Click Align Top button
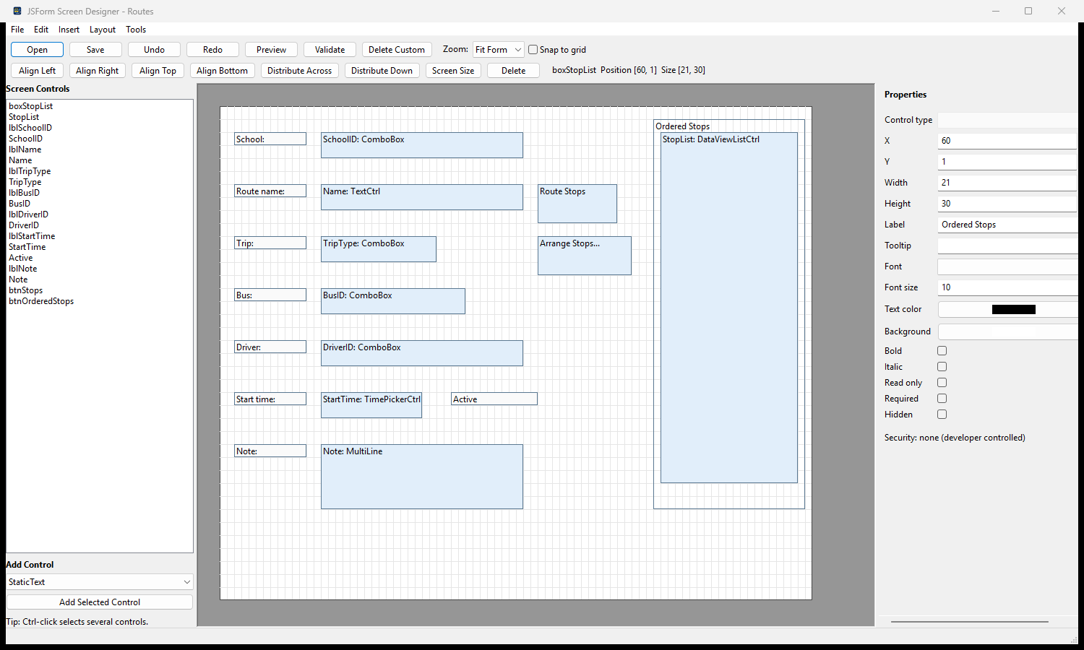Screen dimensions: 1084x650 [158, 71]
